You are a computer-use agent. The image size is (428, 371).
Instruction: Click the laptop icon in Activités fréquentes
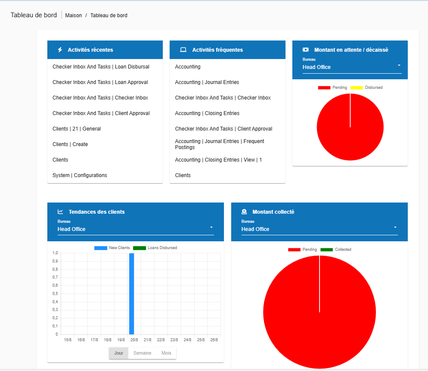coord(183,50)
